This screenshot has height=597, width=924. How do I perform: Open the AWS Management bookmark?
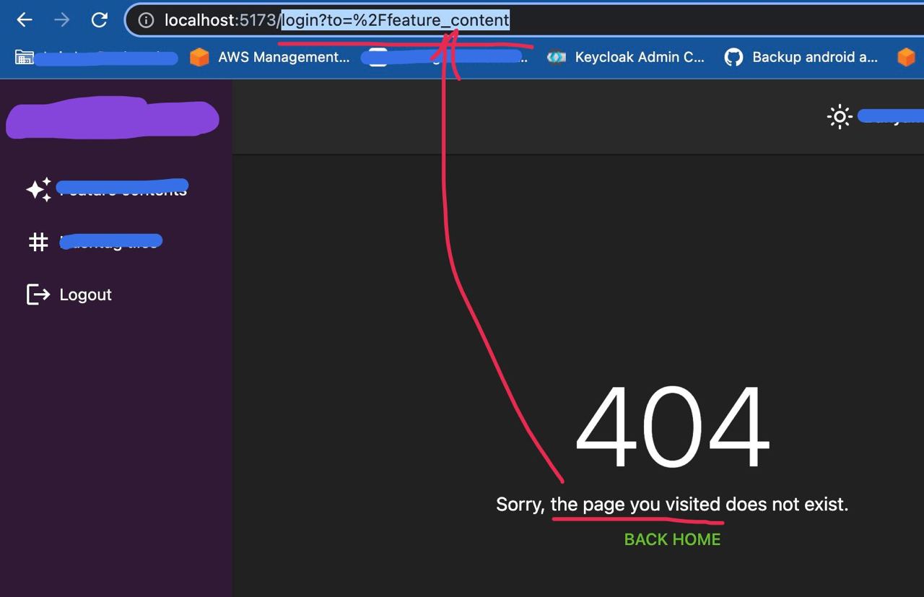(x=270, y=57)
